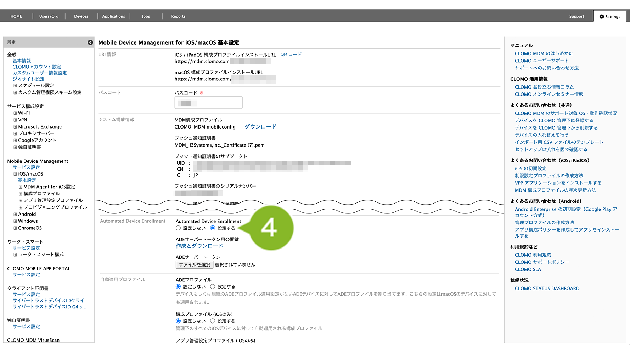630x354 pixels.
Task: Open VPP アプリケーションをインストールする link
Action: [558, 183]
